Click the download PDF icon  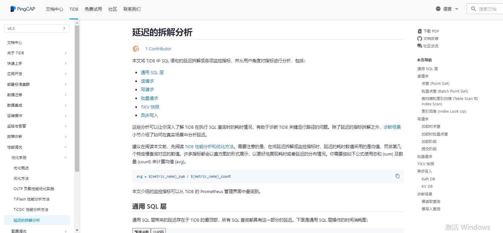point(420,31)
